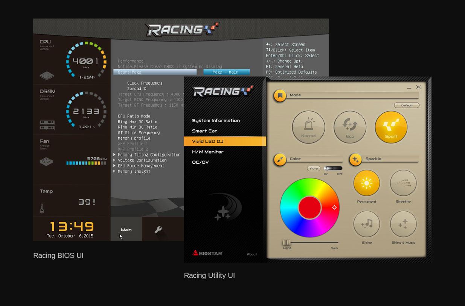
Task: Click the thermometer icon in BIOS
Action: coord(42,208)
